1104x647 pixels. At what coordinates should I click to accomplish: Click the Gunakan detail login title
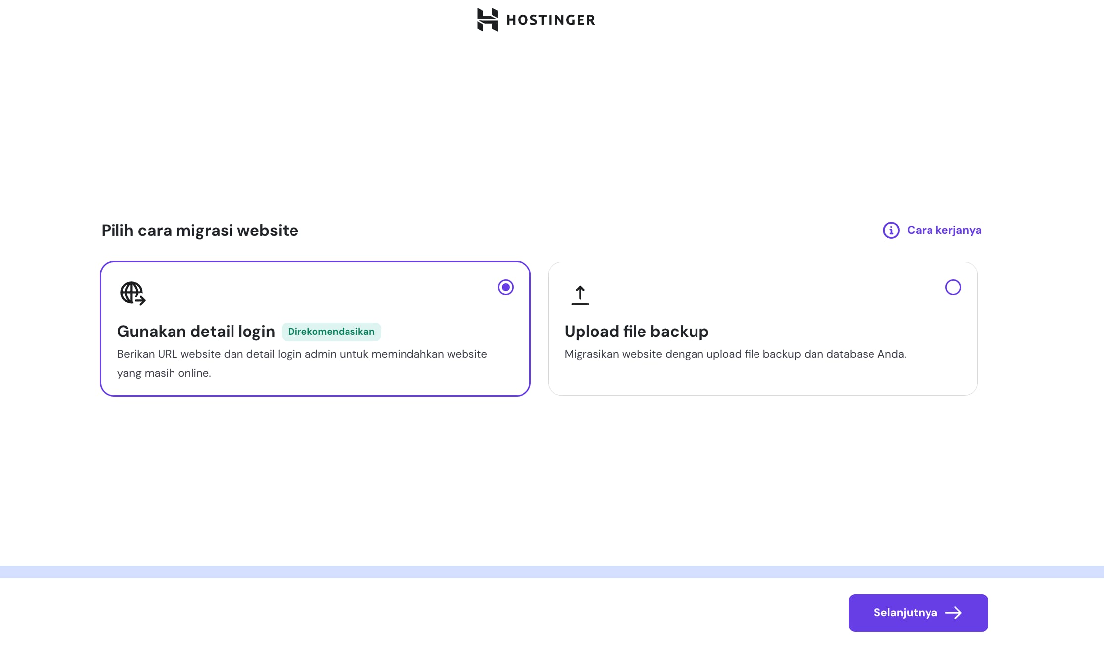point(196,331)
